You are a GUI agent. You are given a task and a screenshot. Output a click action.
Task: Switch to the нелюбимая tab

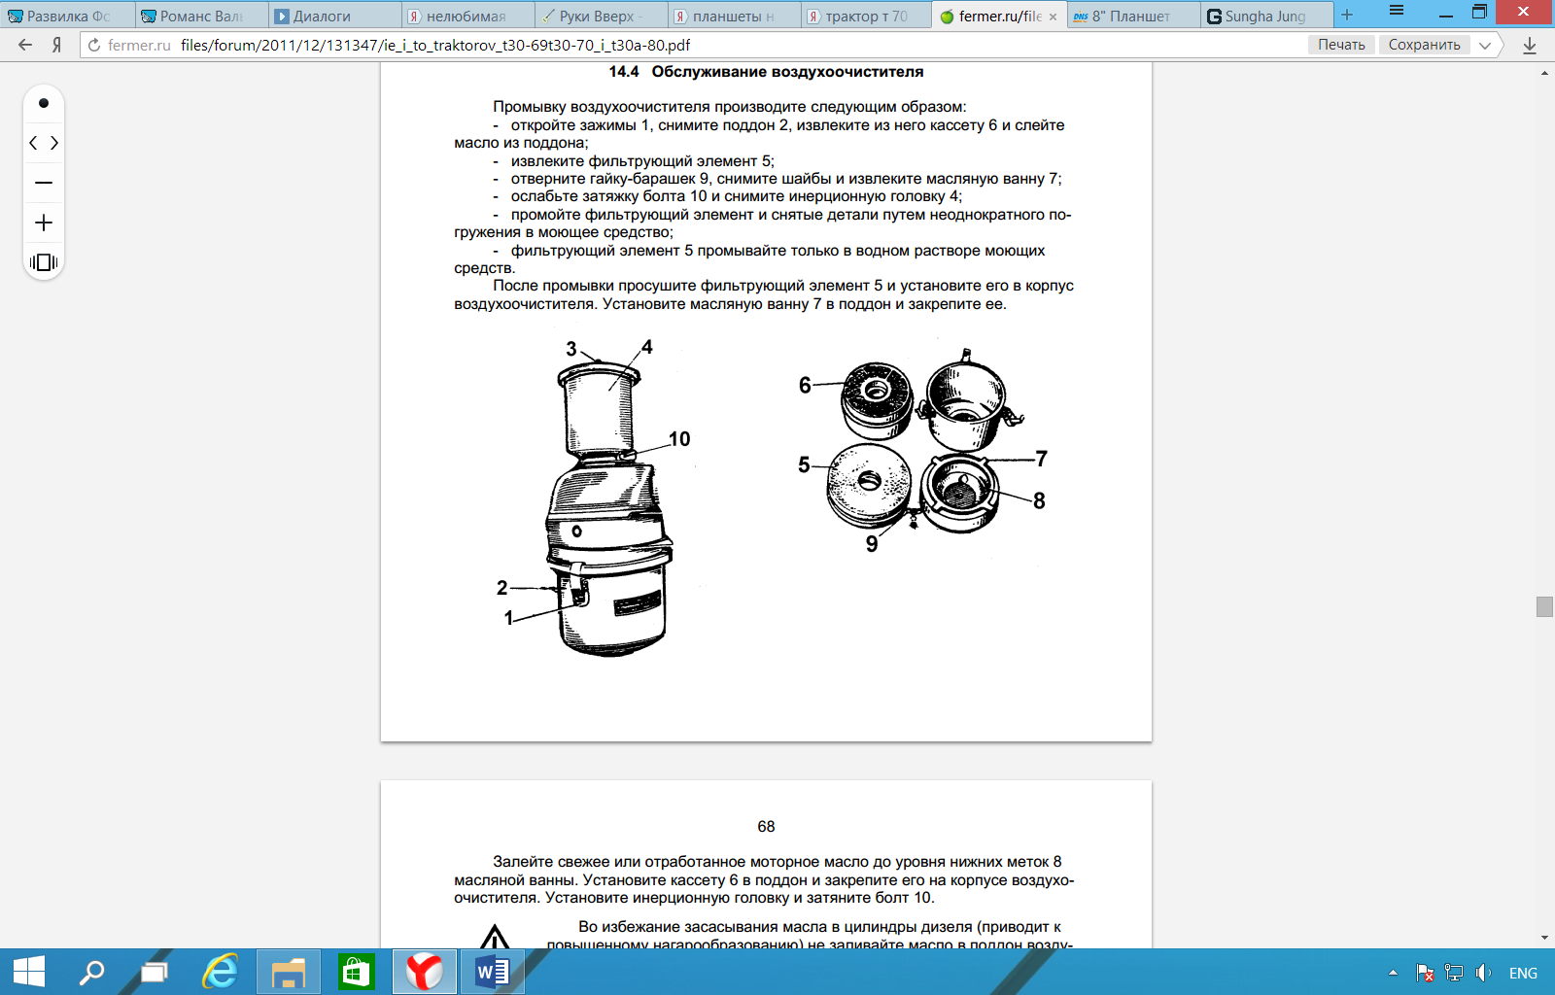pos(466,16)
